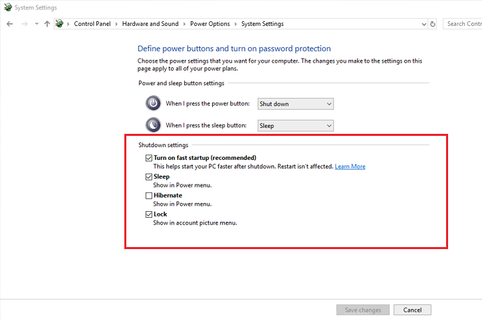Screen dimensions: 482x321
Task: Disable Turn on fast startup checkbox
Action: pos(149,158)
